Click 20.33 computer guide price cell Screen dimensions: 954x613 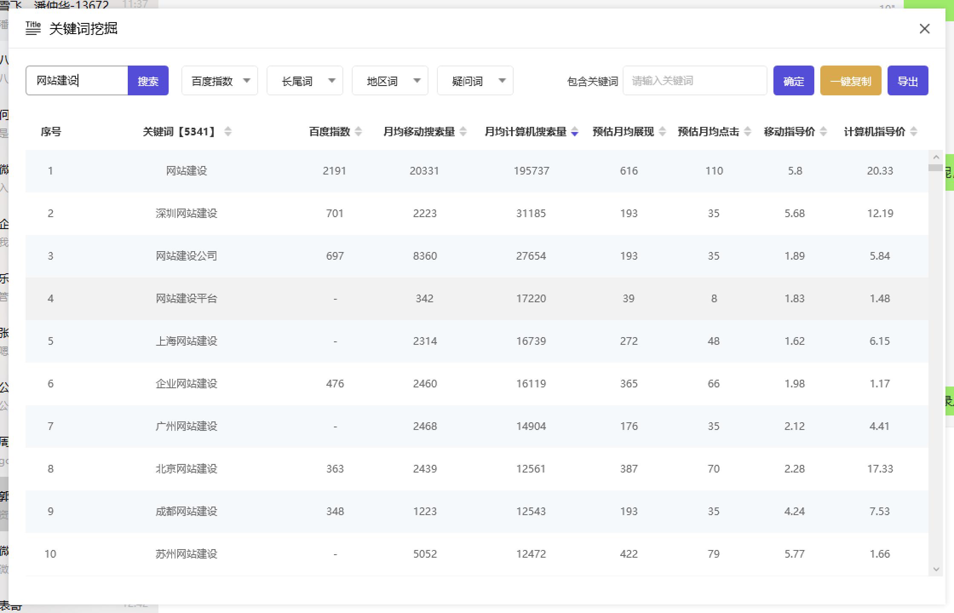880,171
